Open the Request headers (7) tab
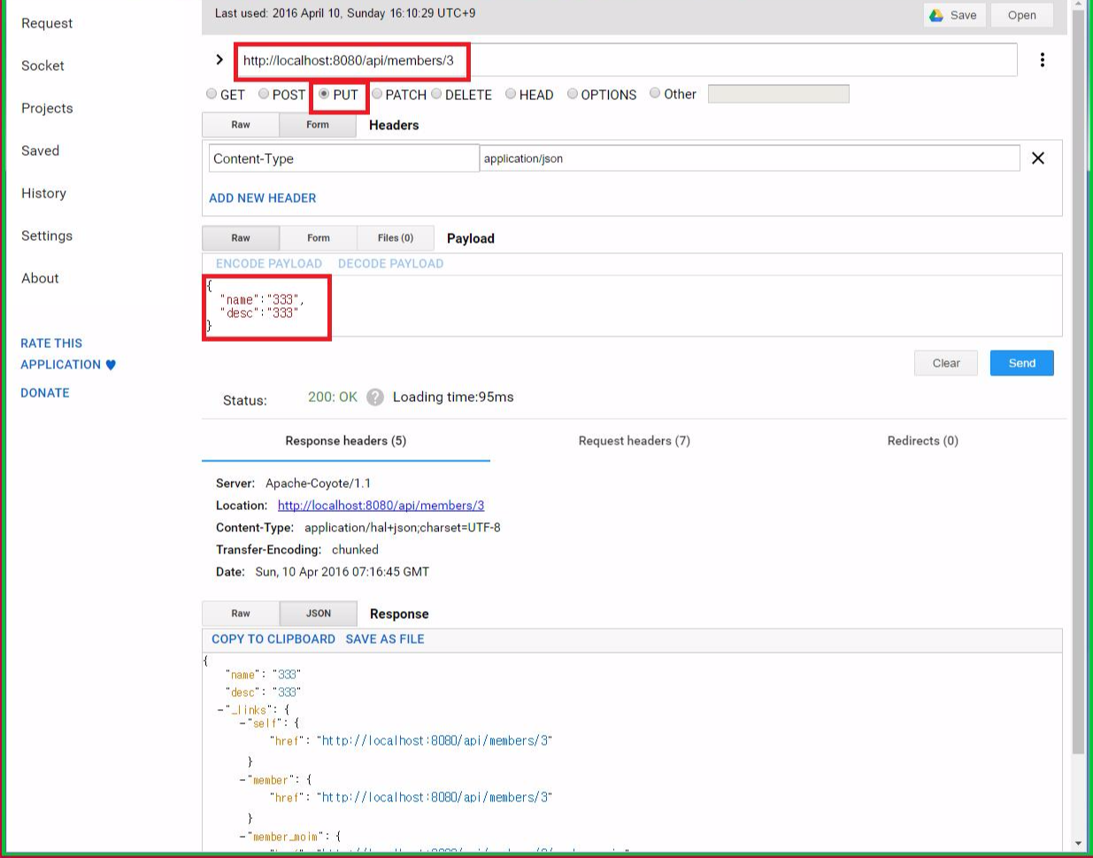The height and width of the screenshot is (858, 1093). pos(635,441)
